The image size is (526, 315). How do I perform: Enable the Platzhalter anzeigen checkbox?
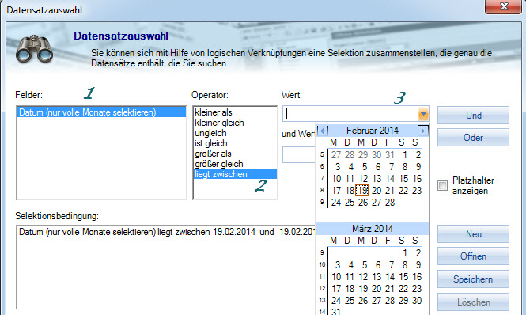[442, 185]
